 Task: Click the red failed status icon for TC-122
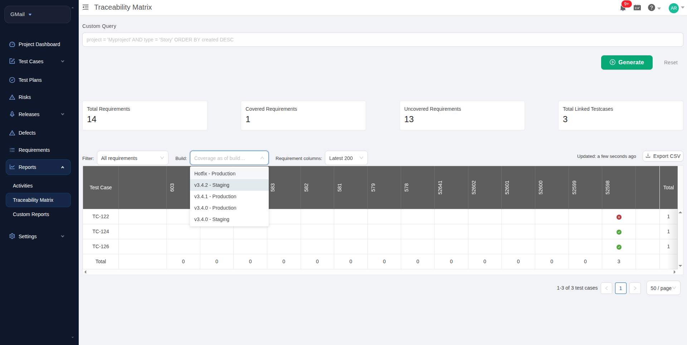[619, 217]
